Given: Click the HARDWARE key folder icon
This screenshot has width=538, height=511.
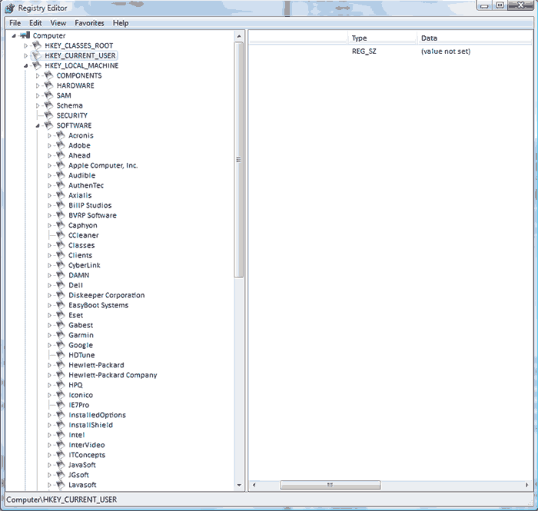Looking at the screenshot, I should click(x=48, y=85).
